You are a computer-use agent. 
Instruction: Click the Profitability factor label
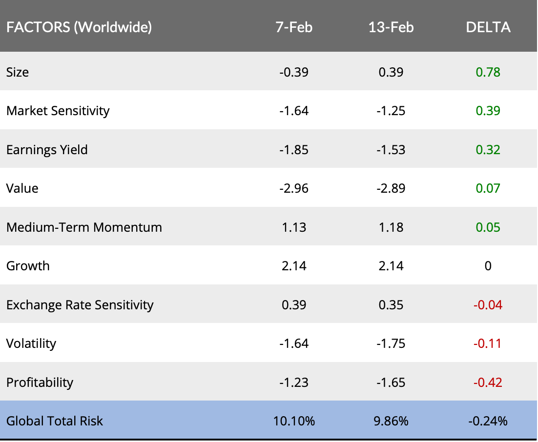(x=40, y=382)
